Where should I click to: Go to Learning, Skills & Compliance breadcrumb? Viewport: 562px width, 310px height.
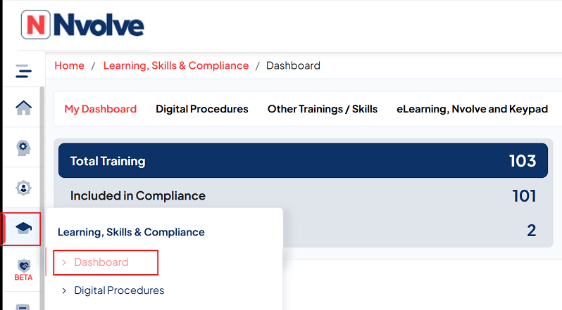(x=176, y=65)
